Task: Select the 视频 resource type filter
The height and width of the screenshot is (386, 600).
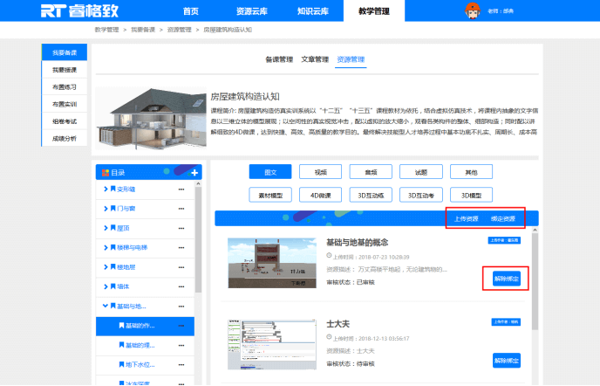Action: [320, 171]
